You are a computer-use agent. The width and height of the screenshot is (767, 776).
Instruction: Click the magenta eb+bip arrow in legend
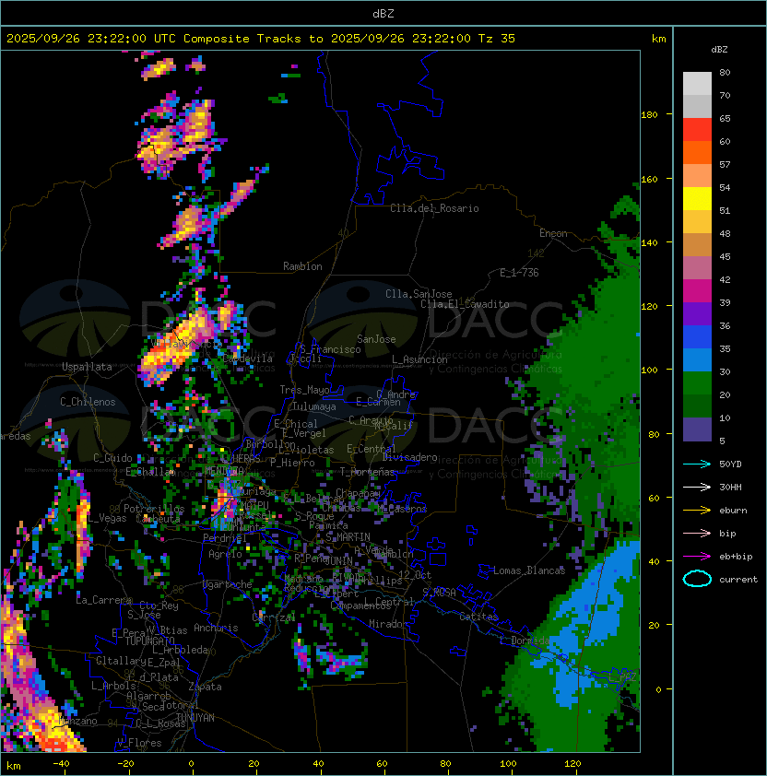[x=697, y=557]
